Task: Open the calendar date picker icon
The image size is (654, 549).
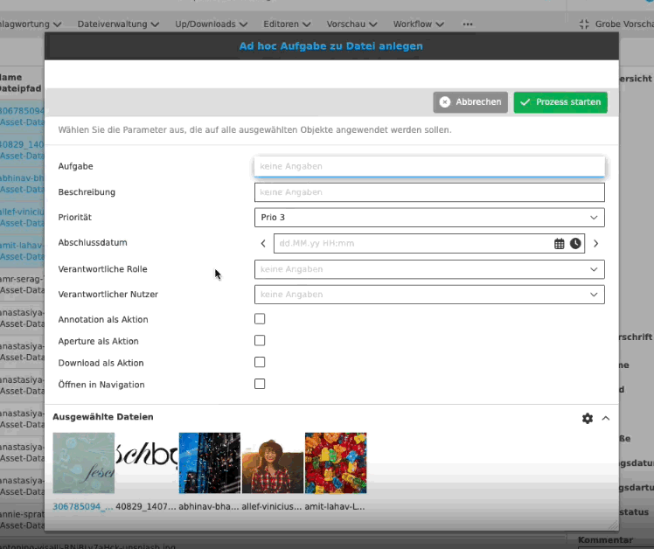Action: (560, 244)
